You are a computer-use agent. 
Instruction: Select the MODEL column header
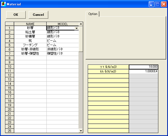tap(63, 24)
